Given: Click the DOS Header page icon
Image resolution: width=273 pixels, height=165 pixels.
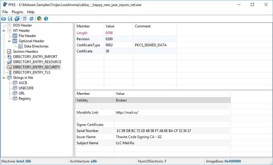Looking at the screenshot, I should click(9, 25).
